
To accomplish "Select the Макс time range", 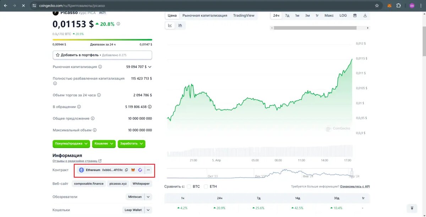I will pyautogui.click(x=329, y=16).
